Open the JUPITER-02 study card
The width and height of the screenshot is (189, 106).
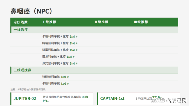52,99
